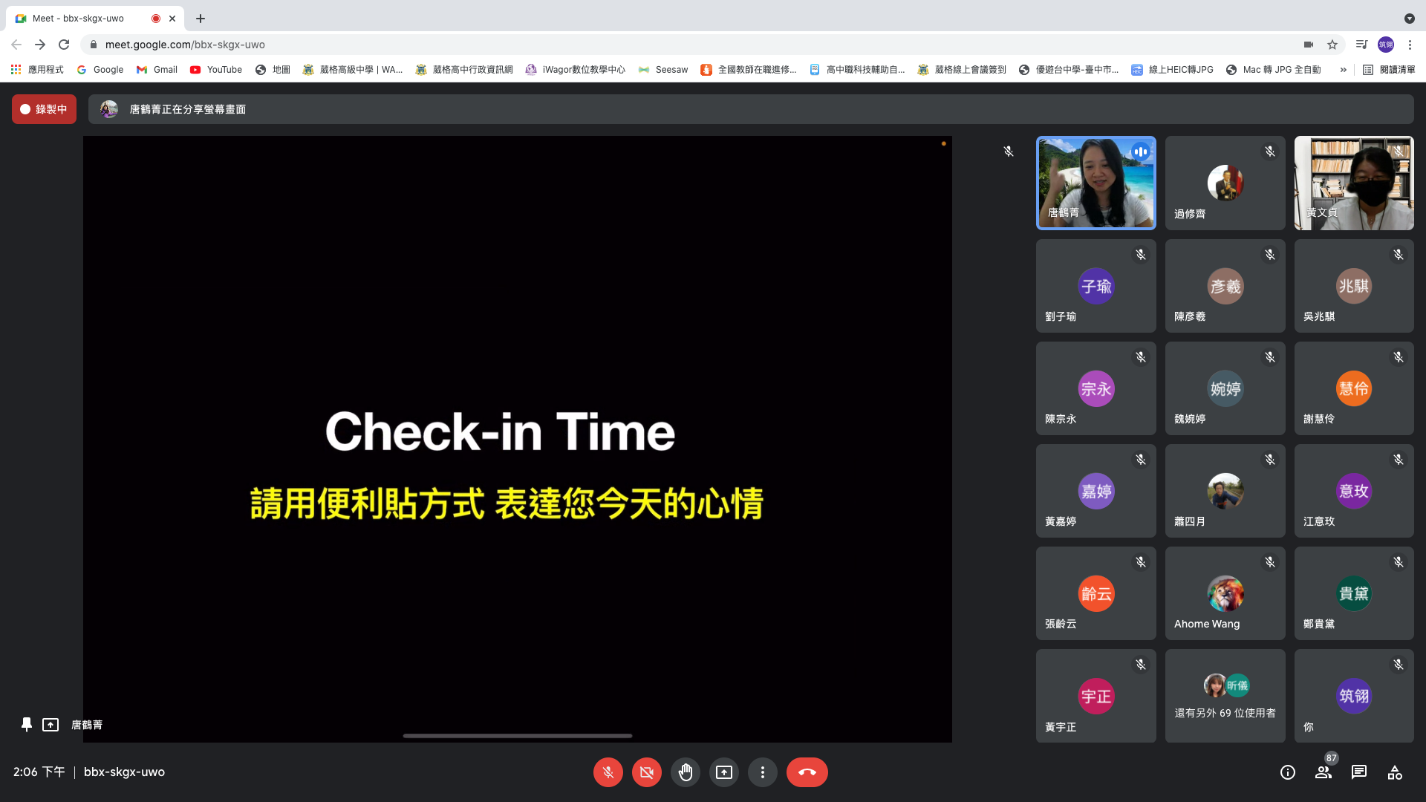Unpin 唐鶴菁's presentation with pin icon
Screen dimensions: 1426x802
(x=27, y=725)
